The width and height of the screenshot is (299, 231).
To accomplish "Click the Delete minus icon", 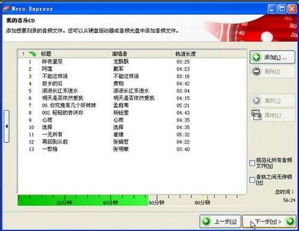I will 256,71.
